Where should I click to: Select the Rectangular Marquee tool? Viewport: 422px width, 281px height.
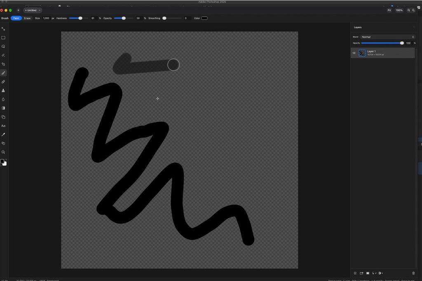click(3, 38)
